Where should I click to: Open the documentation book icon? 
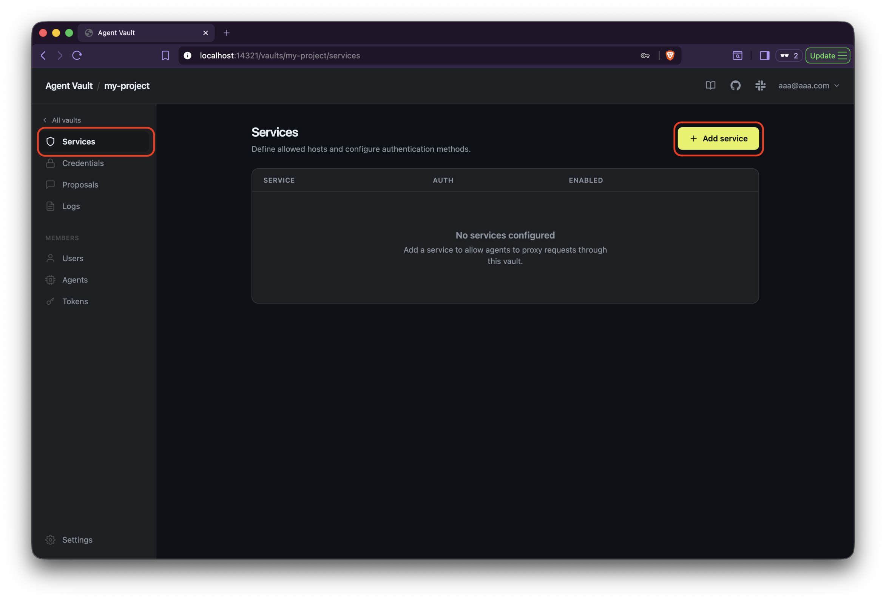point(710,85)
